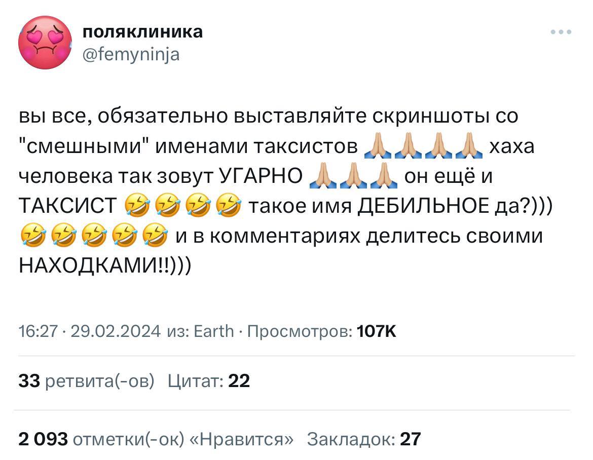This screenshot has height=460, width=593.
Task: View the 107K Просмотров analytics
Action: coord(322,331)
